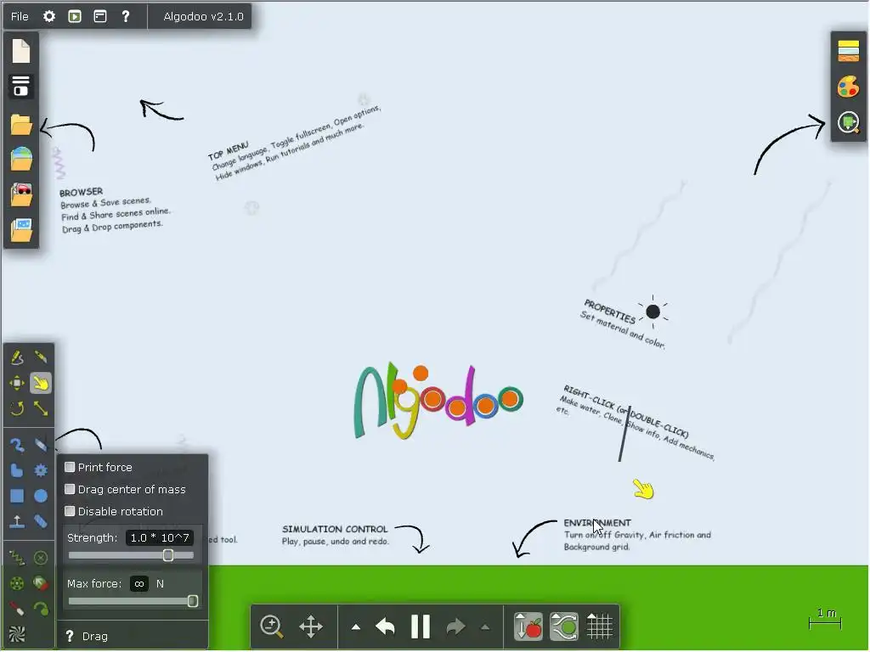Open the materials layers panel icon
Viewport: 870px width, 652px height.
tap(849, 51)
